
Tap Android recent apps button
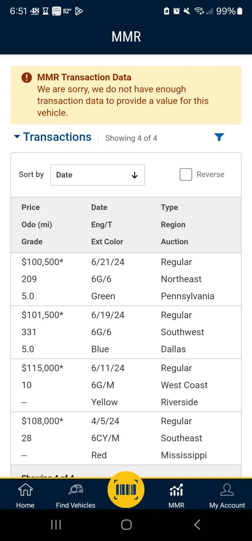[x=56, y=524]
